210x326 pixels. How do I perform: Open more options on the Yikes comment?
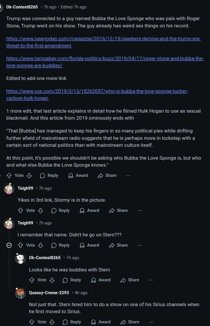[x=140, y=210]
